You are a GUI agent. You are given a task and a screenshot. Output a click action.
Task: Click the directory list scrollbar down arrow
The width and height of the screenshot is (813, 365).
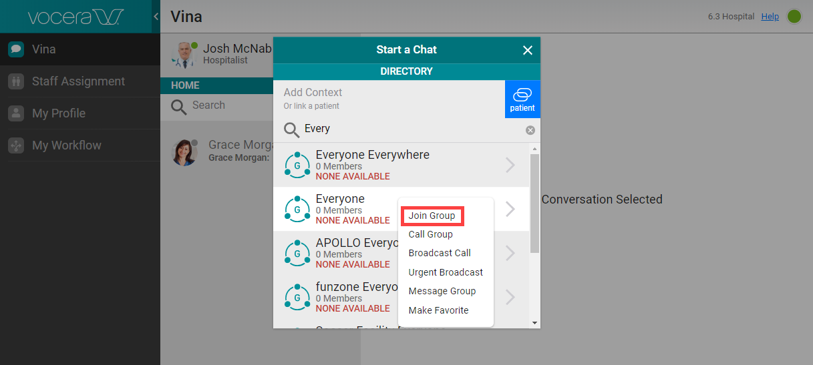(x=534, y=323)
